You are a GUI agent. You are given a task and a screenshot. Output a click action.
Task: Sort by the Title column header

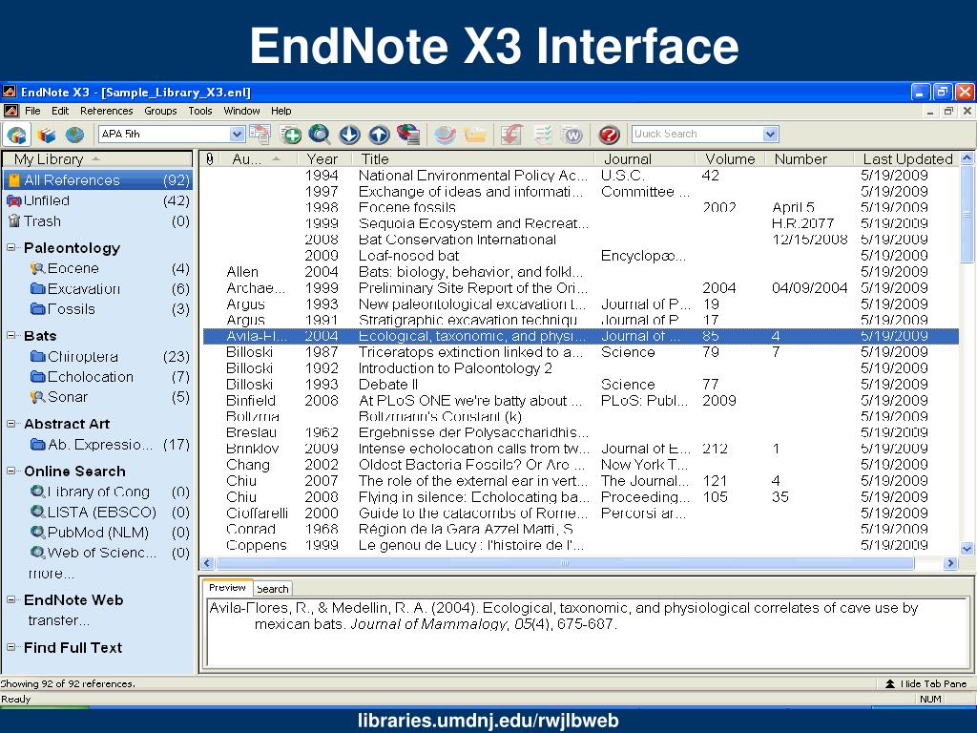coord(473,159)
